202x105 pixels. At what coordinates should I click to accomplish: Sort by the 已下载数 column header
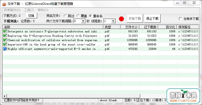pos(149,27)
